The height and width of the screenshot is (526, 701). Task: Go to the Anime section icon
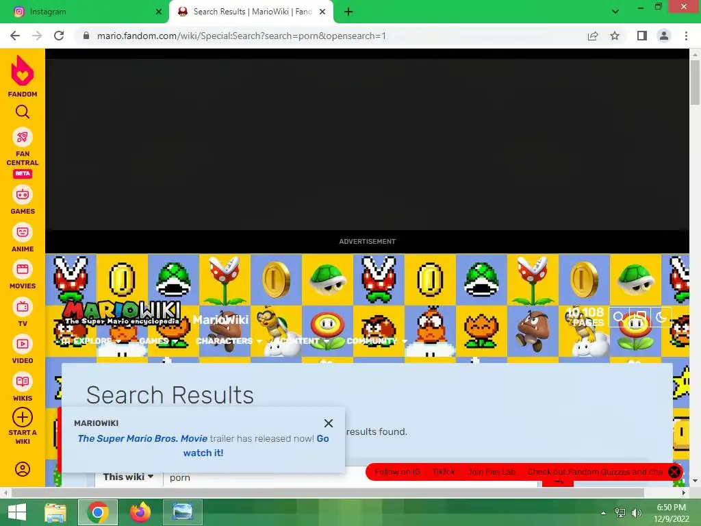23,232
